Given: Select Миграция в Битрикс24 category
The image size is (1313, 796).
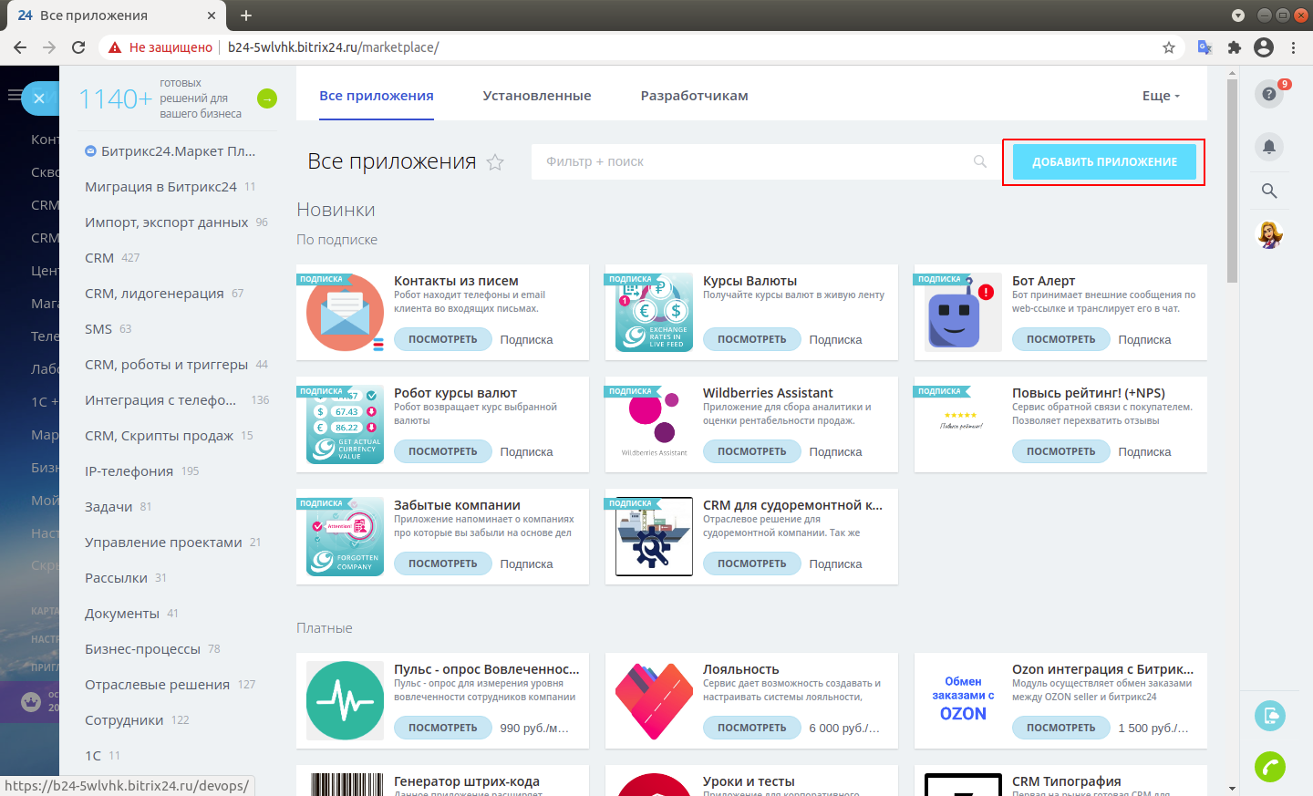Looking at the screenshot, I should 160,187.
